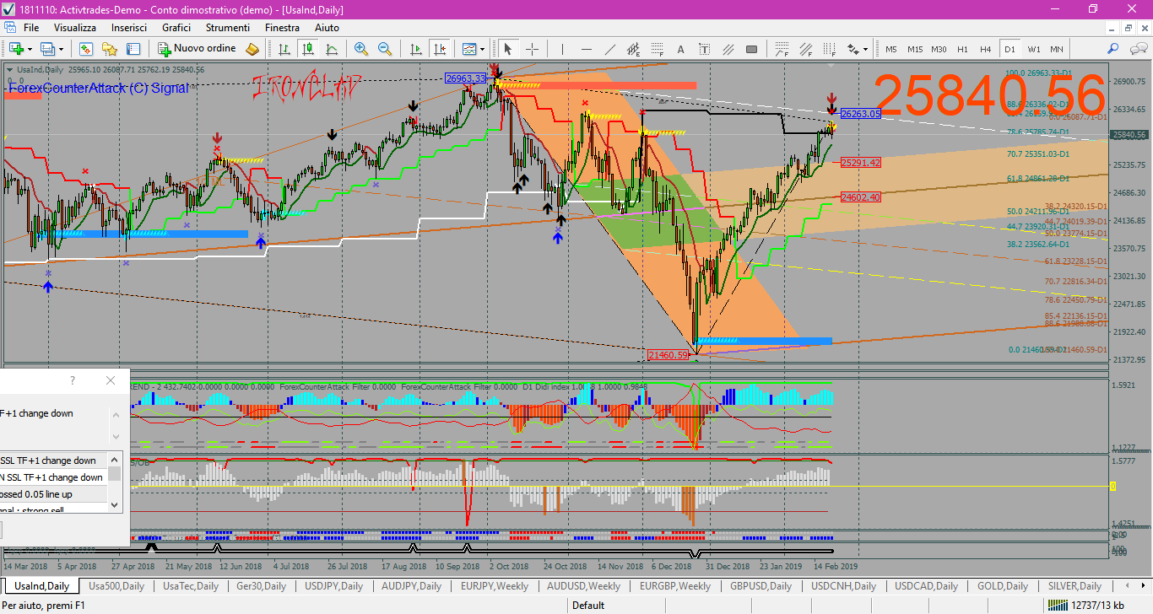Open the Aiuto menu
Viewport: 1153px width, 614px height.
click(x=327, y=28)
